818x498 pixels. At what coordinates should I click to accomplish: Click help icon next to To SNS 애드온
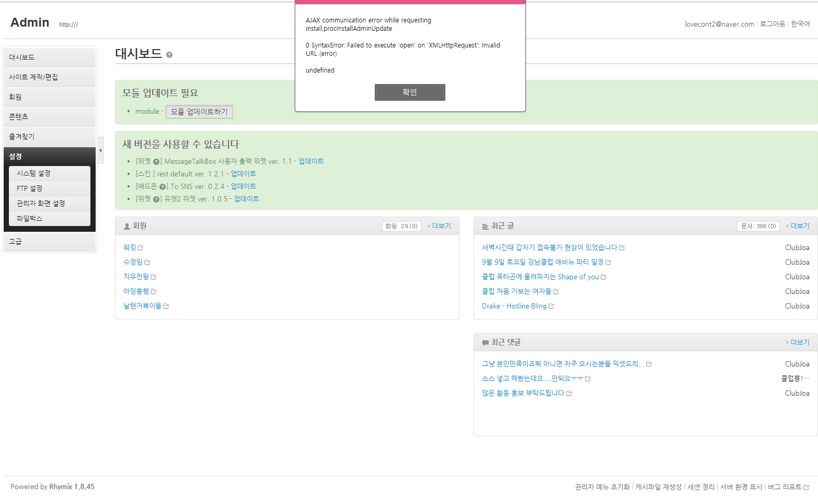163,187
